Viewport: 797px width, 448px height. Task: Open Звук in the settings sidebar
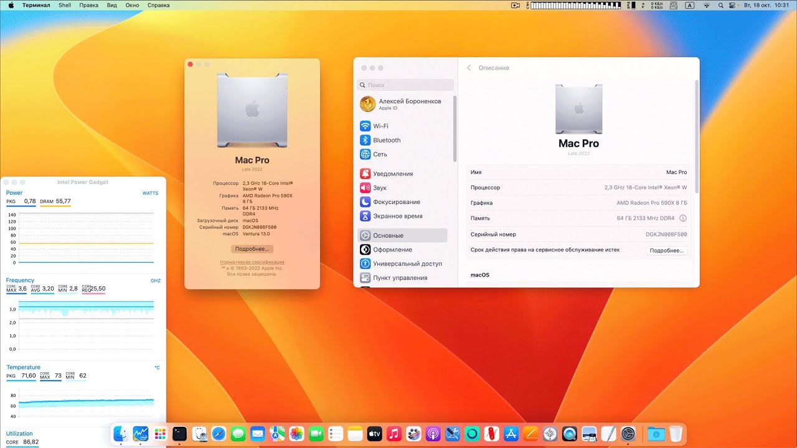403,188
